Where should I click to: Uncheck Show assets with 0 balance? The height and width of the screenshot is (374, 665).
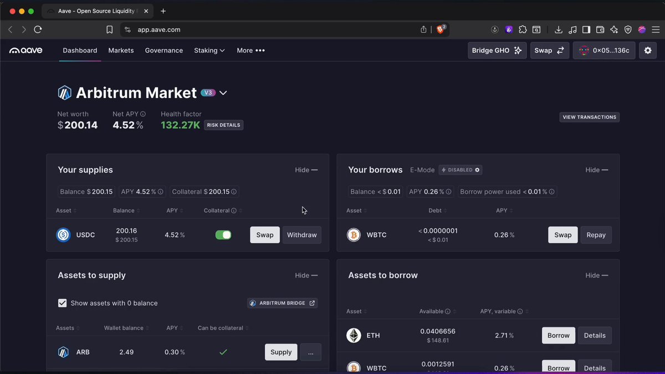[x=63, y=303]
